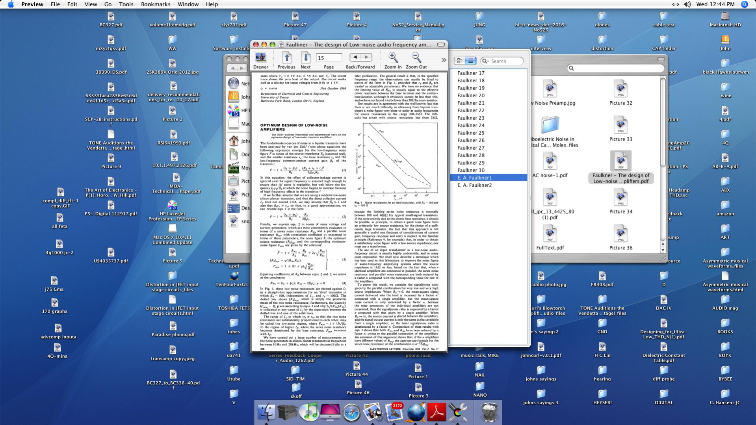The image size is (756, 425).
Task: Open the Tools menu
Action: point(126,4)
